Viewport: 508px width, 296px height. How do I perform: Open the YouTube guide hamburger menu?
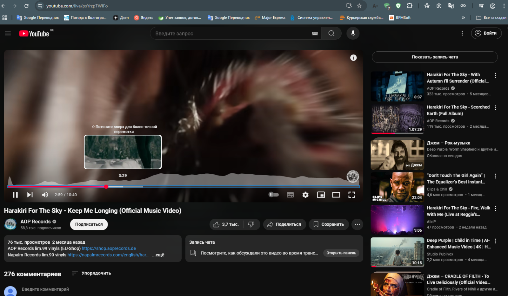[8, 33]
